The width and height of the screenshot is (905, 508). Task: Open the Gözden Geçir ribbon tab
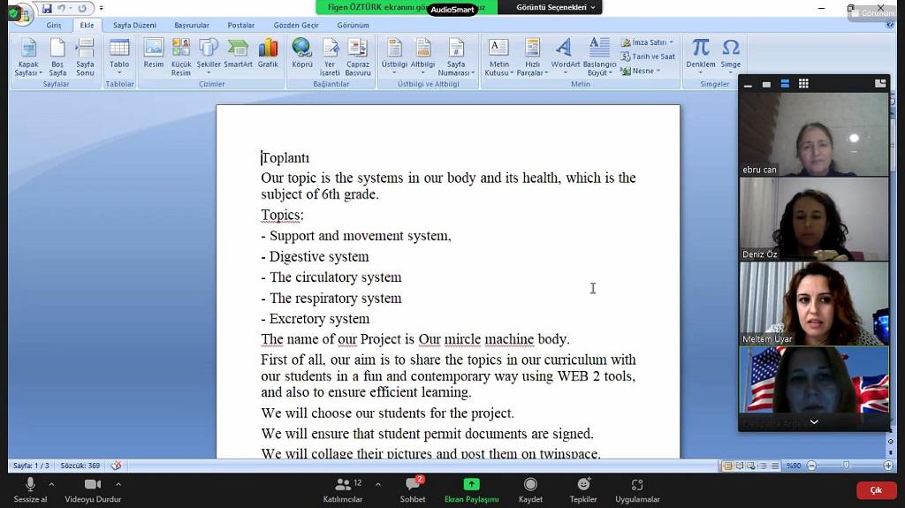[x=296, y=26]
